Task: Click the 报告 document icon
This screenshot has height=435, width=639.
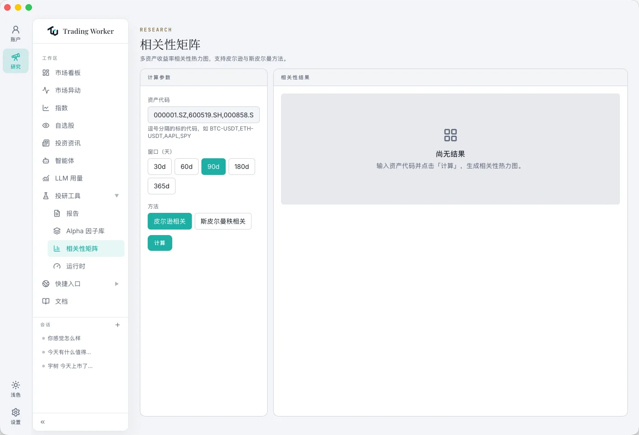Action: click(x=57, y=213)
